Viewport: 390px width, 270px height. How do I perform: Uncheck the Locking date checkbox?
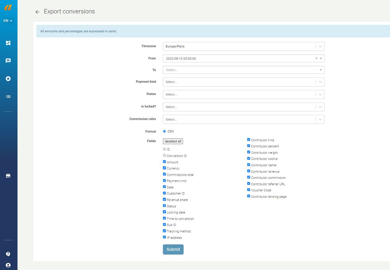[164, 212]
